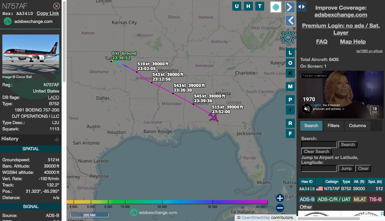Sort by Type column header
The image size is (385, 221).
[346, 182]
